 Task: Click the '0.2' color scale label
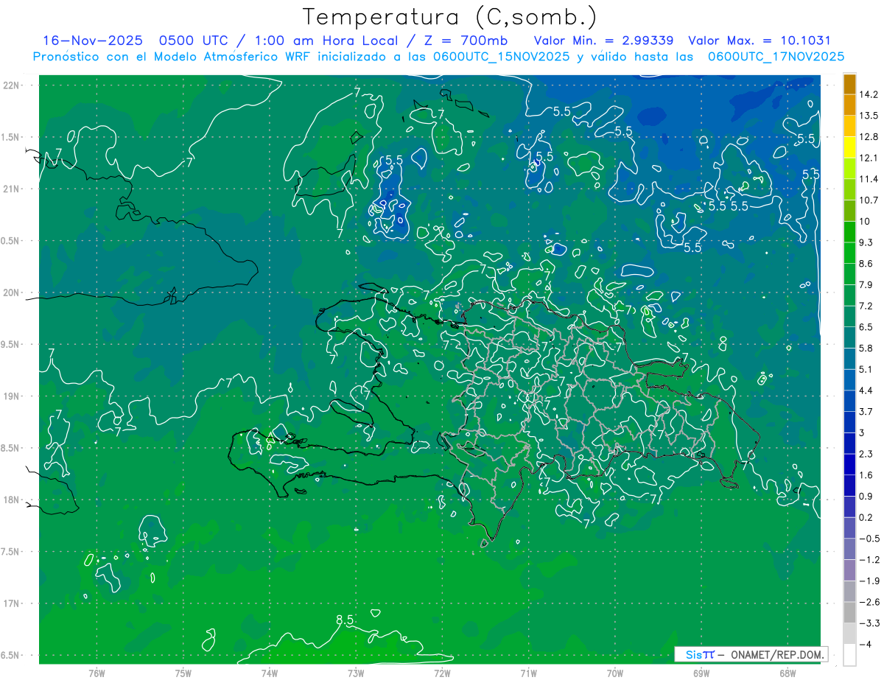click(866, 517)
